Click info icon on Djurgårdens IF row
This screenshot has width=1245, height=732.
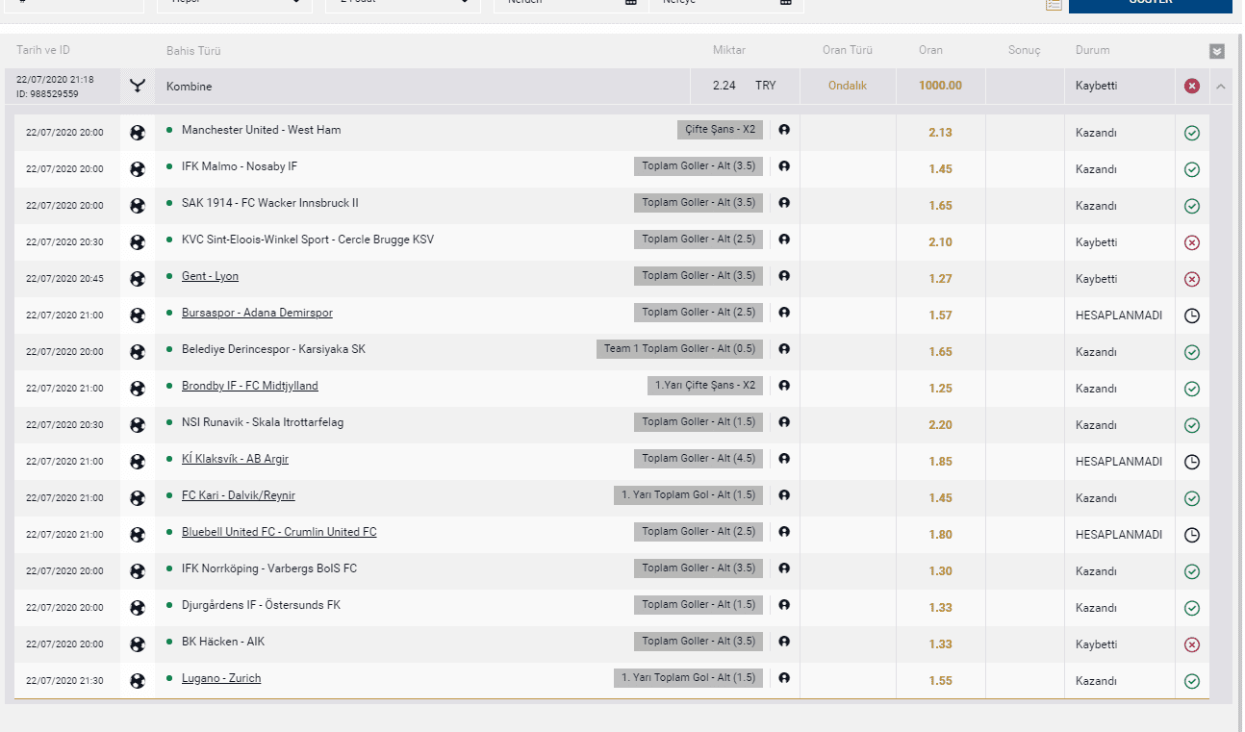pos(784,605)
